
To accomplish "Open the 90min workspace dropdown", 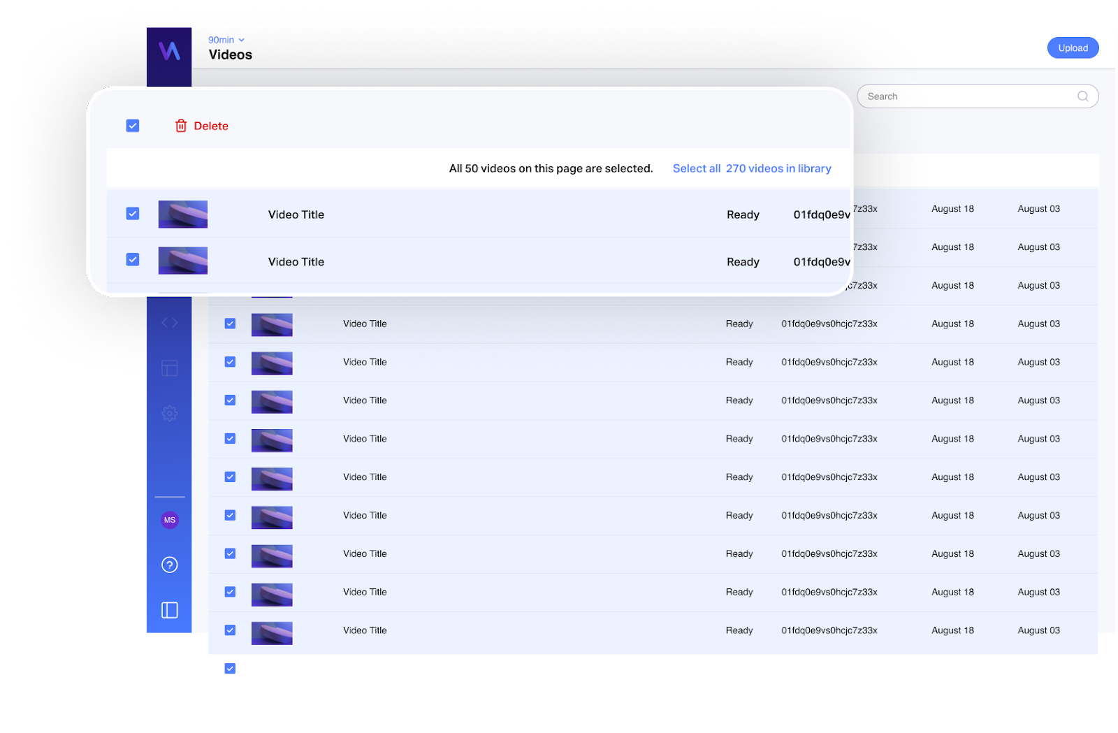I will [x=226, y=40].
